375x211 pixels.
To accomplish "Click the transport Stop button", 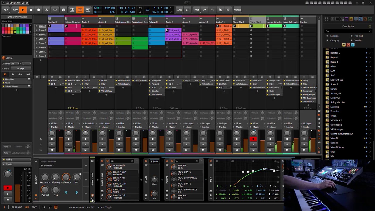I will coord(30,10).
